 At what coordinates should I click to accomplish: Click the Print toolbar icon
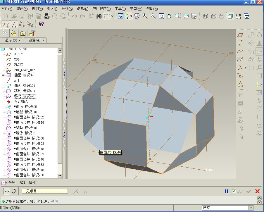point(47,16)
